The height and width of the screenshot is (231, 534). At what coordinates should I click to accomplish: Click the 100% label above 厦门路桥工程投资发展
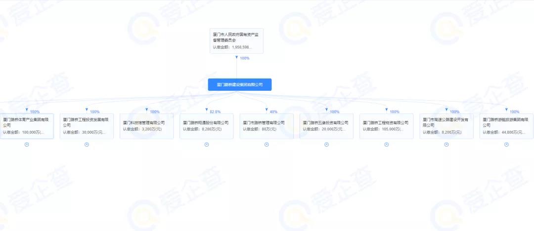[x=94, y=112]
